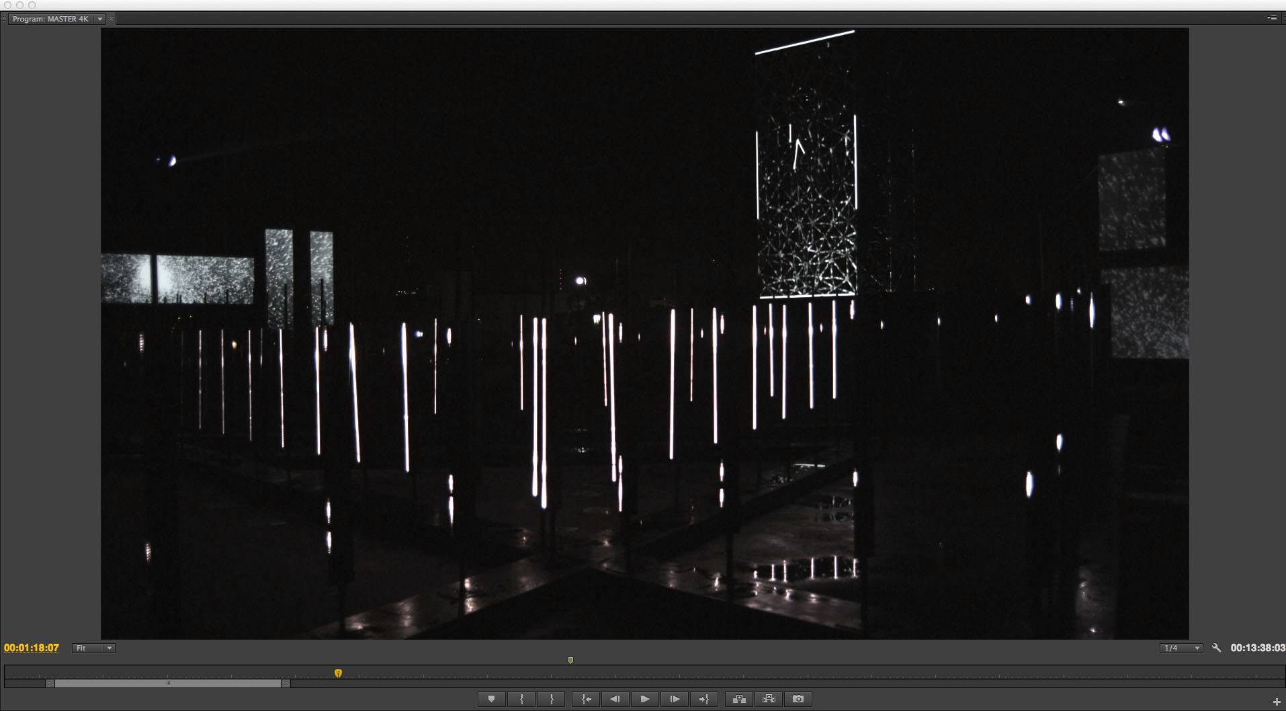The height and width of the screenshot is (711, 1286).
Task: Open the Fit zoom level dropdown
Action: (93, 648)
